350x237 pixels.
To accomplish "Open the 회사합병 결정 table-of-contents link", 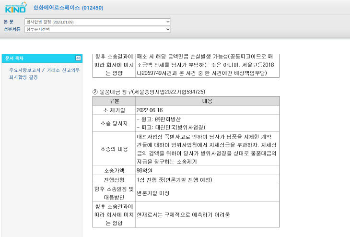I will pos(23,77).
